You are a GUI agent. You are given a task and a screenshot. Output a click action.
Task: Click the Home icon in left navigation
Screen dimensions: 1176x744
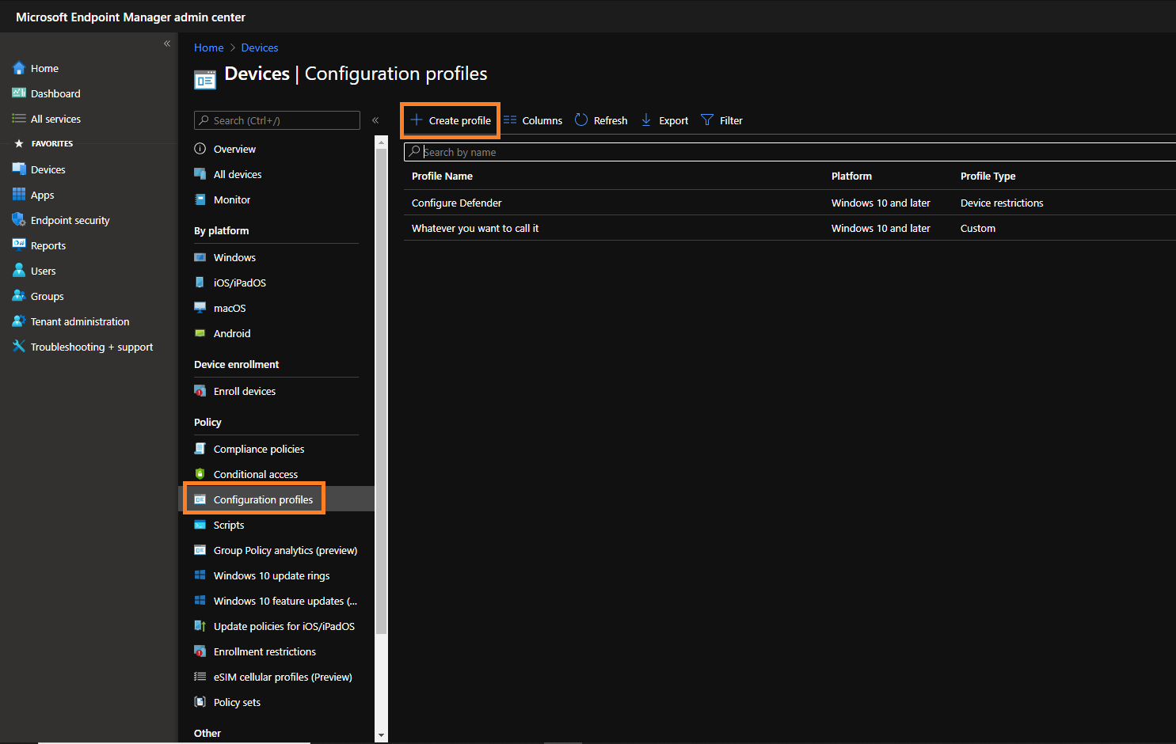19,68
